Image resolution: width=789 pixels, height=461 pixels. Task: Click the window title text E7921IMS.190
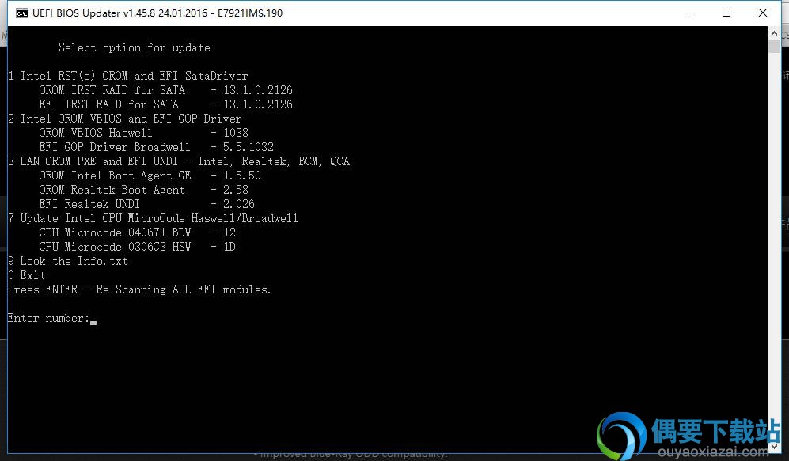[250, 13]
